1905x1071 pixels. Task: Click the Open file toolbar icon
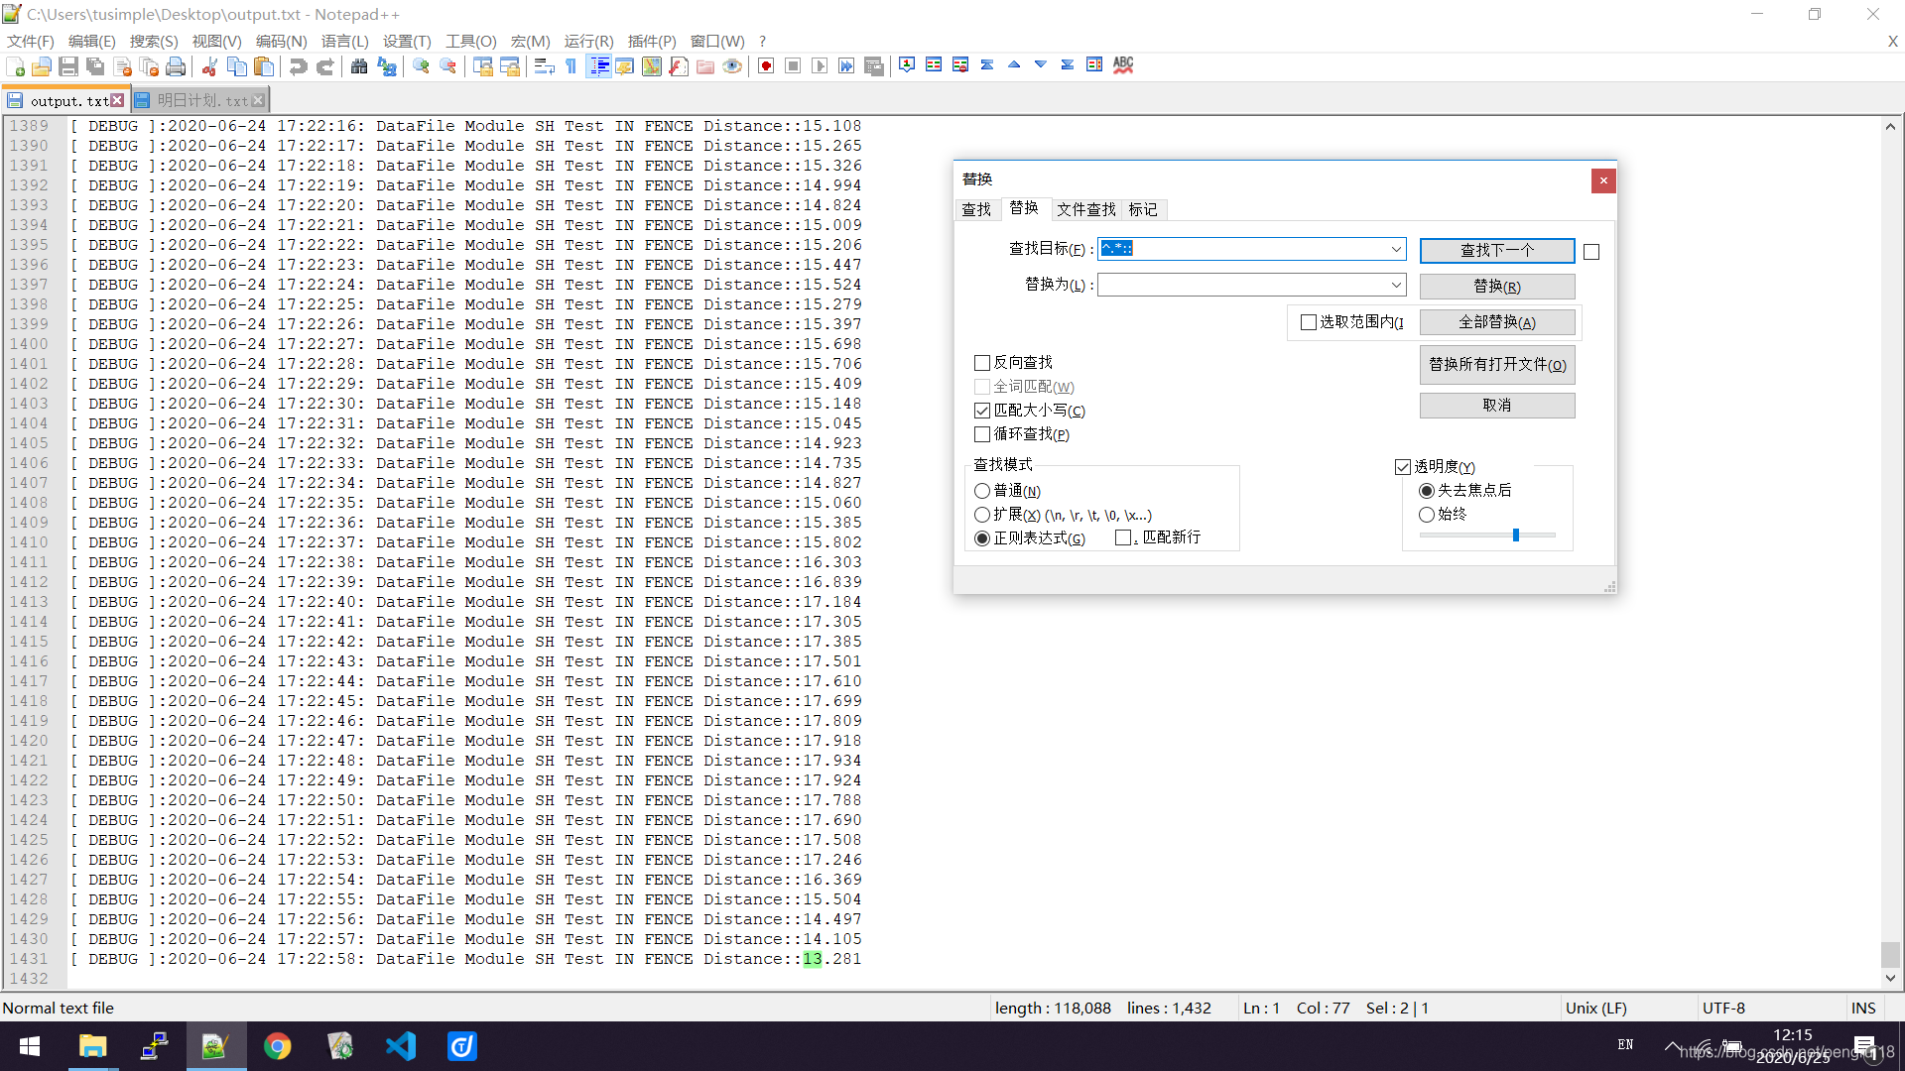click(42, 66)
